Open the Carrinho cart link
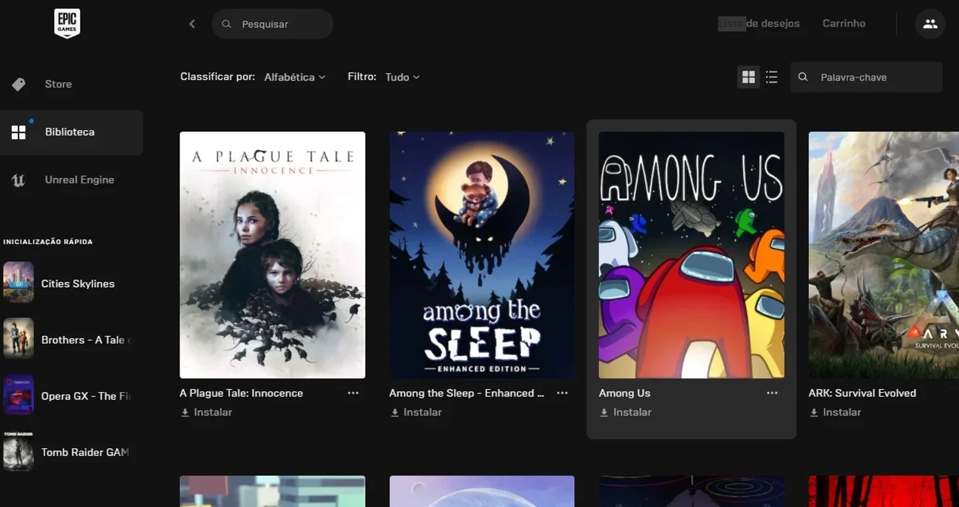Screen dimensions: 959x507 coord(844,23)
